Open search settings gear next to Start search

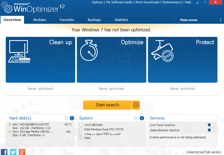(136, 105)
